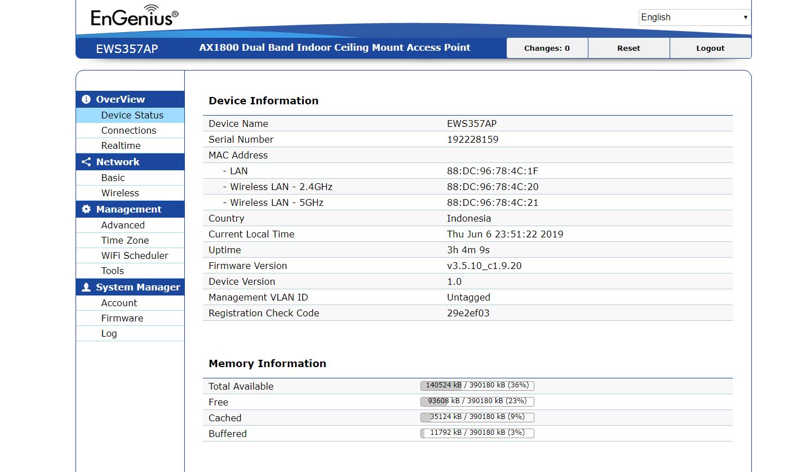The image size is (806, 472).
Task: Click the Serial Number label
Action: click(241, 139)
